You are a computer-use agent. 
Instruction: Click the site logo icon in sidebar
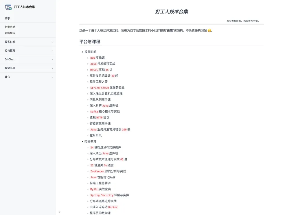tap(8, 7)
